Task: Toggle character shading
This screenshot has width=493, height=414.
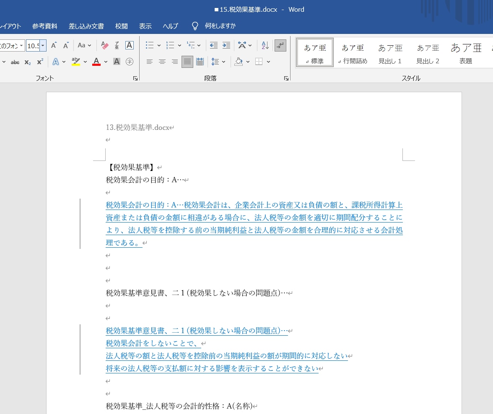Action: (117, 62)
